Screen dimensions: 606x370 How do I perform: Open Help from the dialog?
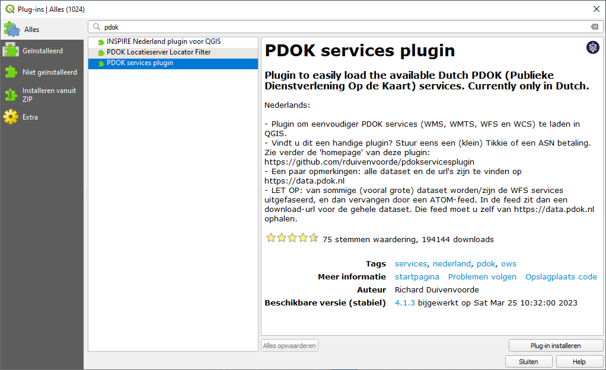click(579, 361)
